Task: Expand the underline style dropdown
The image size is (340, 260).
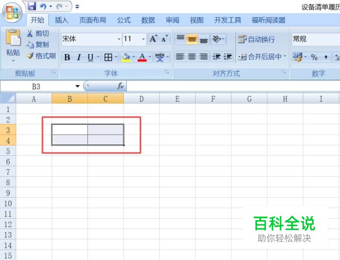Action: pyautogui.click(x=98, y=57)
